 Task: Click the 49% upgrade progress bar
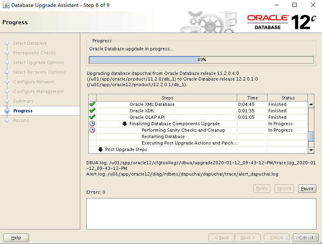[201, 60]
